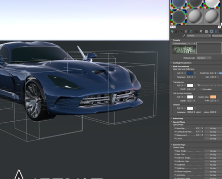Click map button beside Transparency color swatch
The width and height of the screenshot is (222, 179).
195,85
